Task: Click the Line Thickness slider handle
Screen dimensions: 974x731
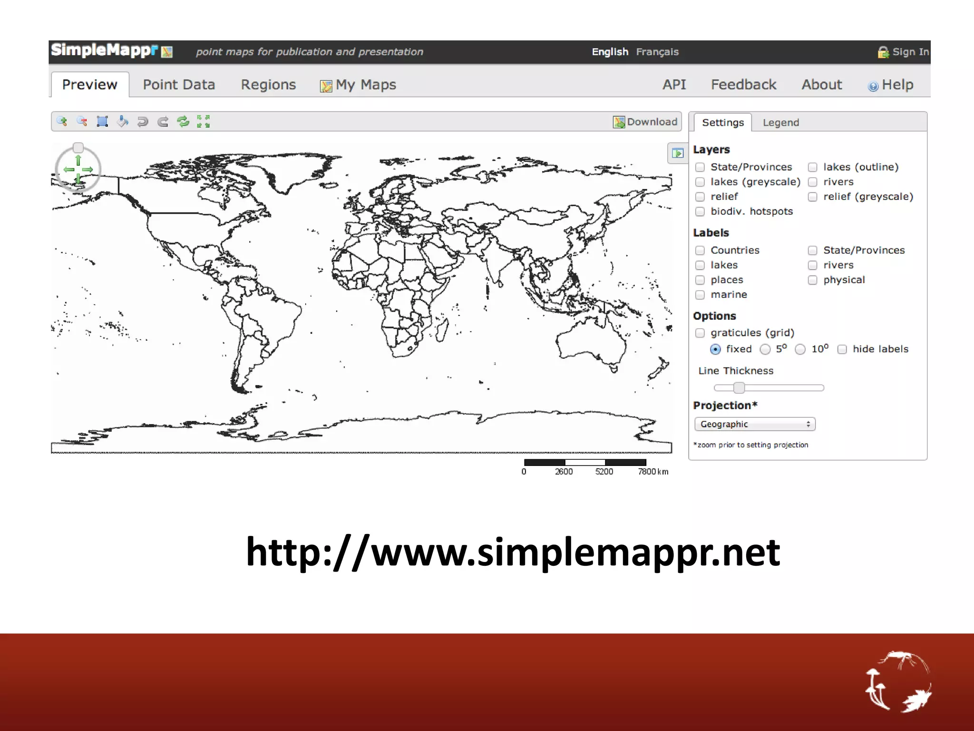Action: (739, 388)
